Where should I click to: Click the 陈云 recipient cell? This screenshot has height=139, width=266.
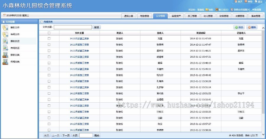pos(160,124)
